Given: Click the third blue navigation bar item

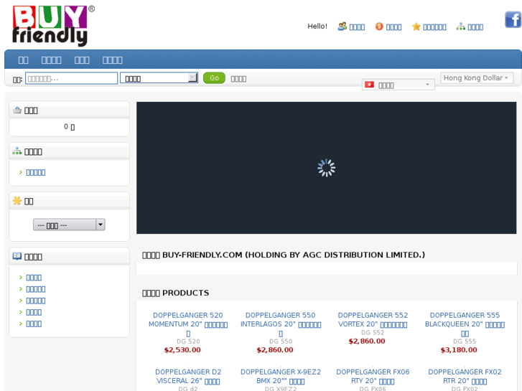Looking at the screenshot, I should 82,60.
